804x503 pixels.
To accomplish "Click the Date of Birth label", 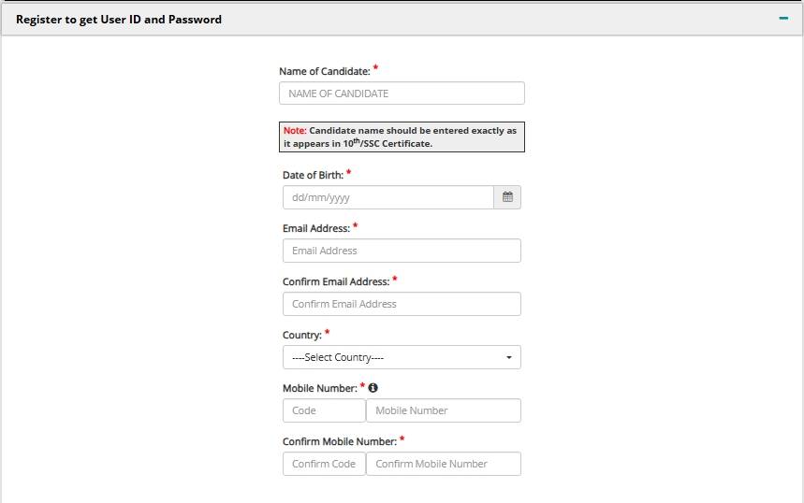I will pyautogui.click(x=313, y=175).
